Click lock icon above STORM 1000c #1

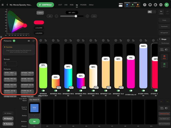tap(146, 41)
